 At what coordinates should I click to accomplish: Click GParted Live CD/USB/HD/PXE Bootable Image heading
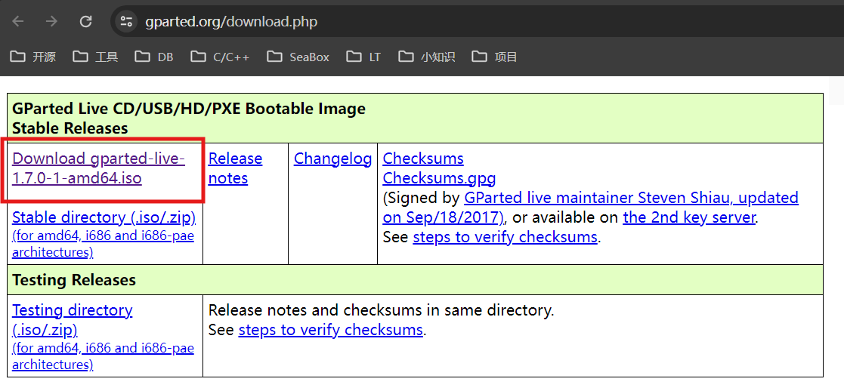pyautogui.click(x=189, y=109)
